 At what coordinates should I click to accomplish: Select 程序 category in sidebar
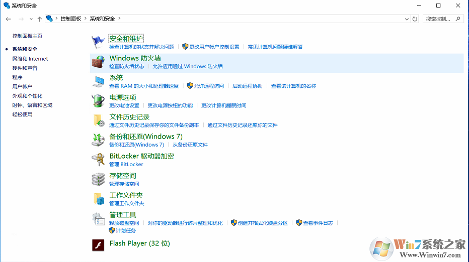click(x=17, y=77)
